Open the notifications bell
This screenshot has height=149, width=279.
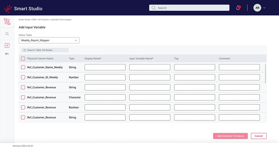[238, 8]
